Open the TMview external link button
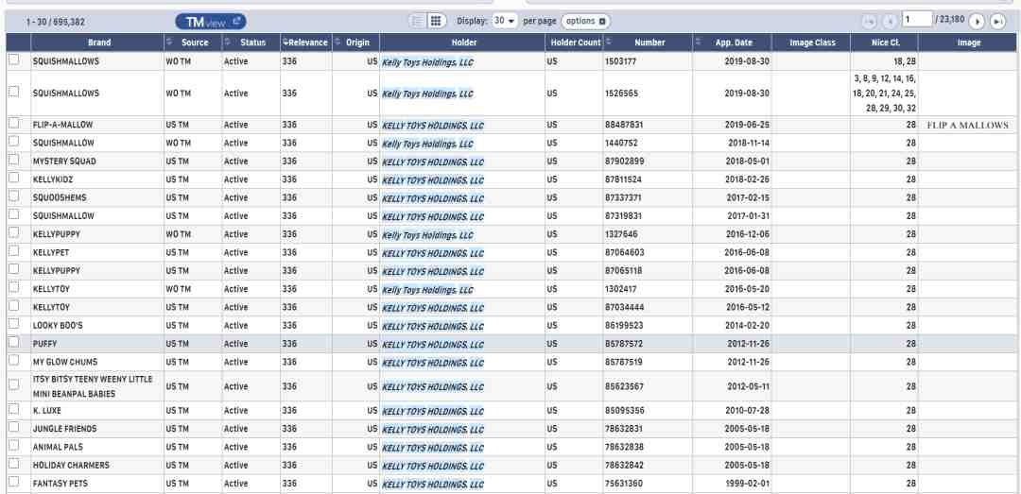 pyautogui.click(x=210, y=22)
